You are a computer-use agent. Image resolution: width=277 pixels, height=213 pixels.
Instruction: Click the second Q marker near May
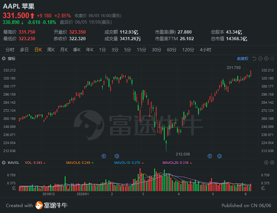coord(219,156)
